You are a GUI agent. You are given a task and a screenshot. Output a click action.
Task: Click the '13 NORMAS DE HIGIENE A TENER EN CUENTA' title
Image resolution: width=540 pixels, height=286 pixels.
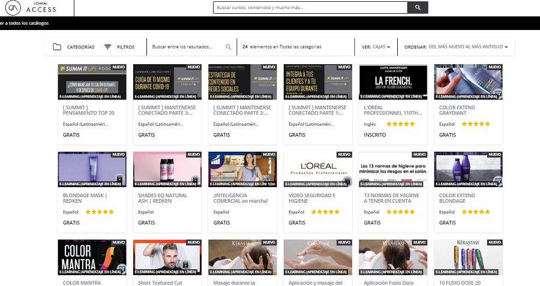(392, 198)
